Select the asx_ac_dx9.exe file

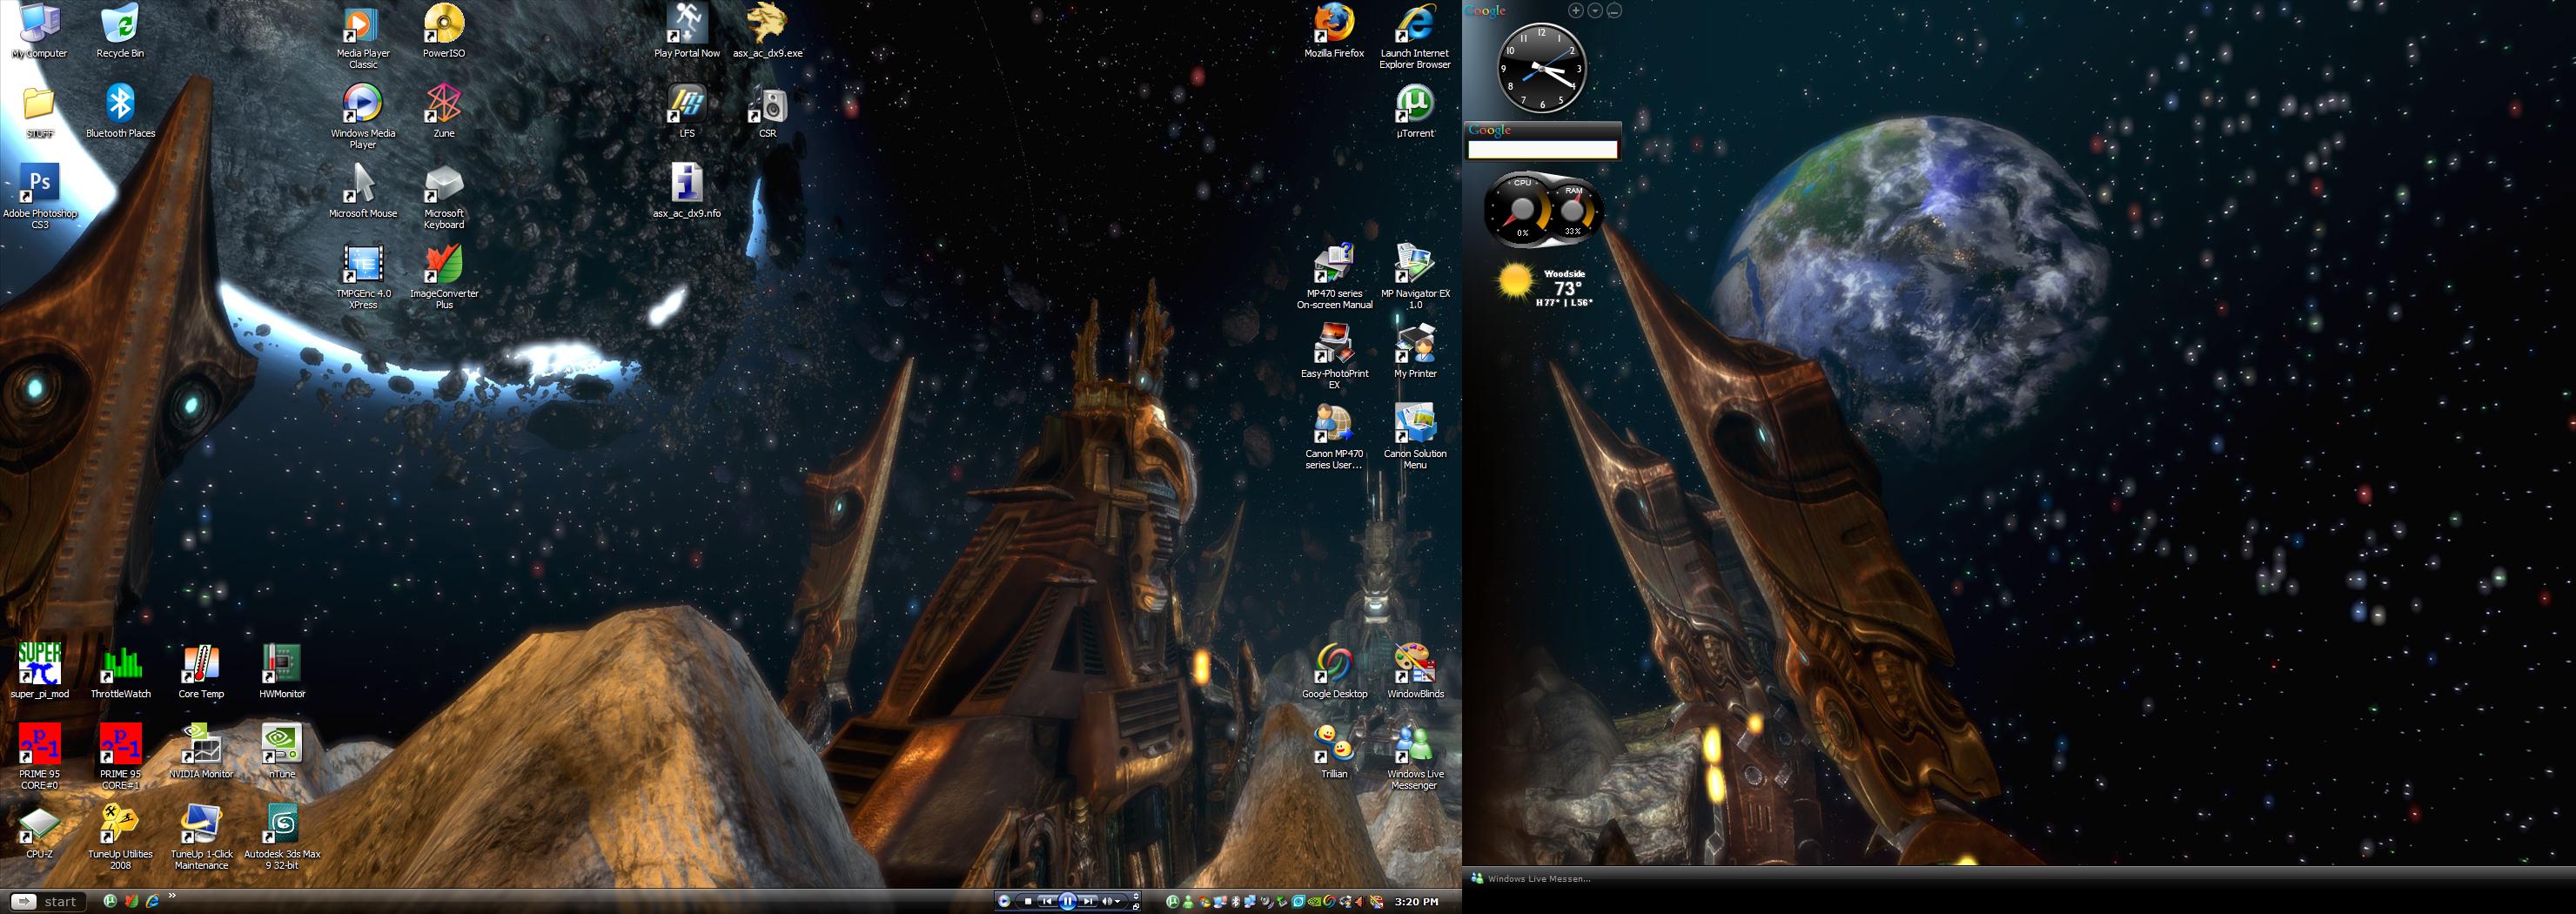[768, 31]
